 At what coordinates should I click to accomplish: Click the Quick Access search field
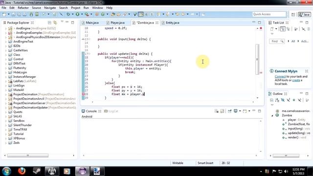(x=269, y=14)
